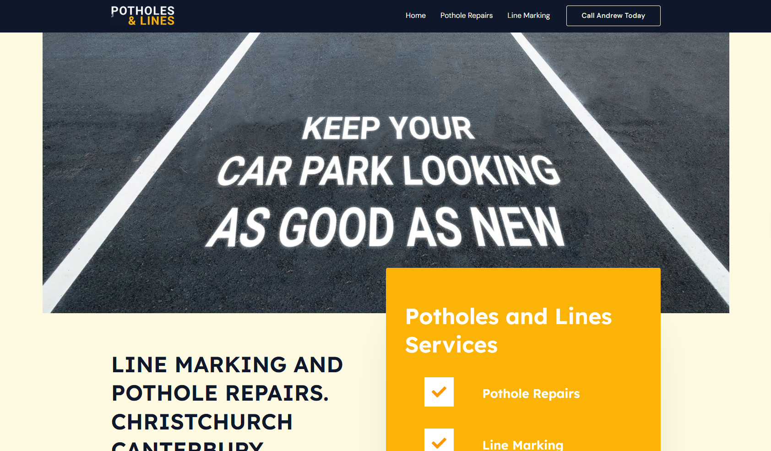Open the Line Marking nav link
This screenshot has height=451, width=771.
[x=528, y=16]
